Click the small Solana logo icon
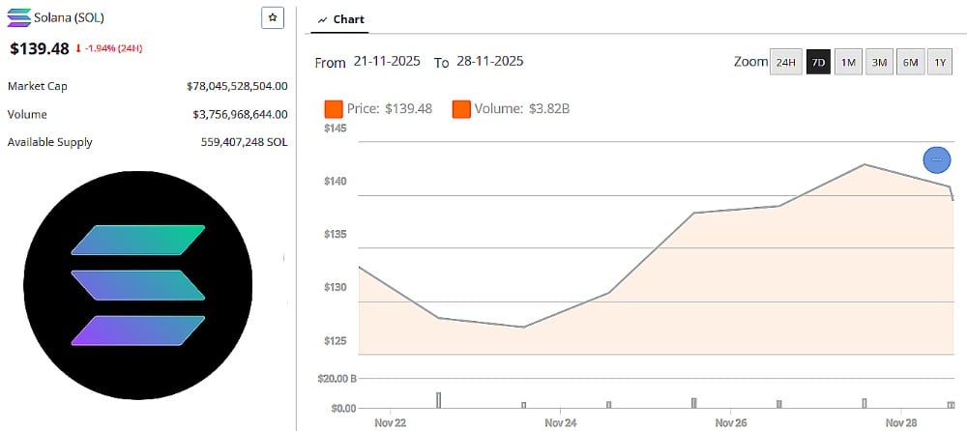The width and height of the screenshot is (967, 431). pos(18,17)
